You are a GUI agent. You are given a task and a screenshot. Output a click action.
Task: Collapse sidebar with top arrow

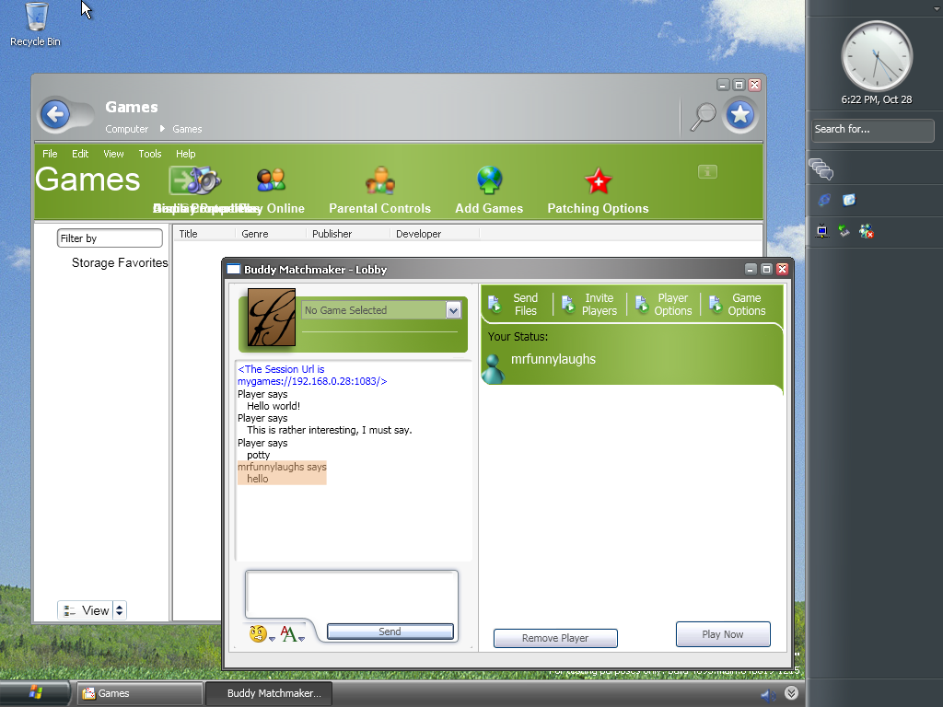936,8
